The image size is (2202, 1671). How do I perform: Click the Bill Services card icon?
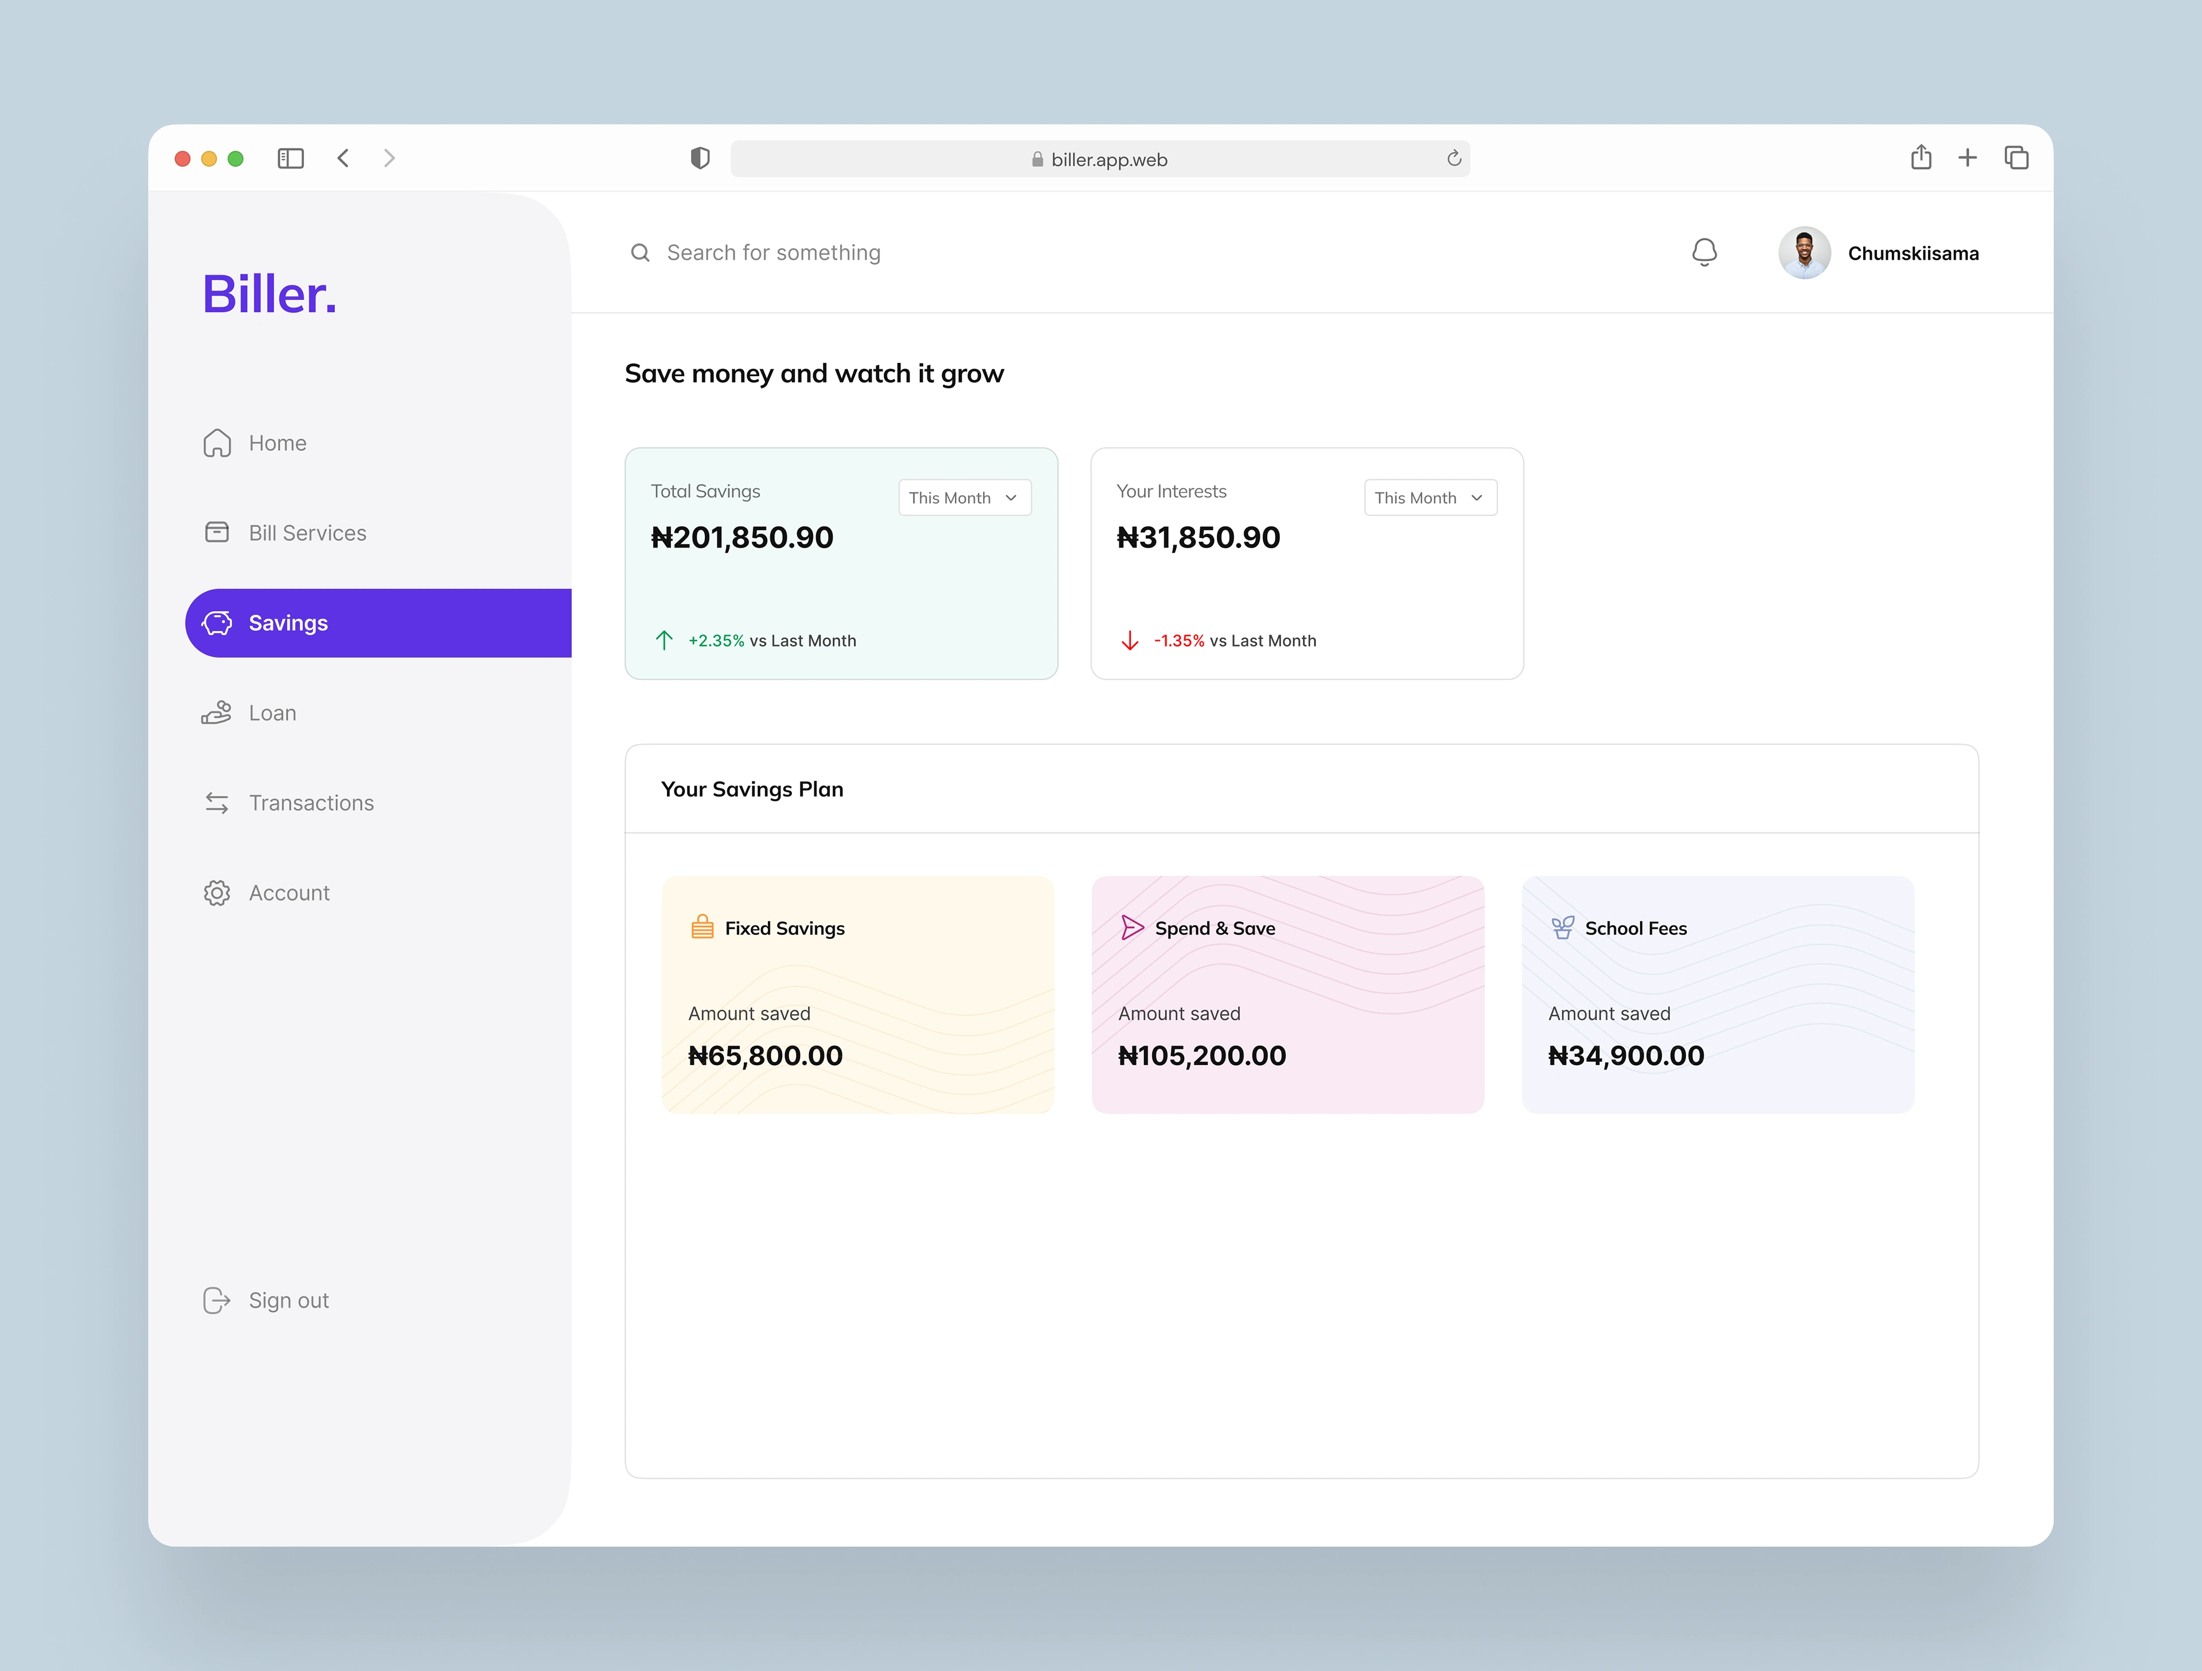[x=217, y=533]
